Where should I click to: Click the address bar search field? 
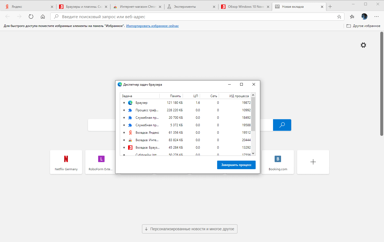click(x=197, y=17)
